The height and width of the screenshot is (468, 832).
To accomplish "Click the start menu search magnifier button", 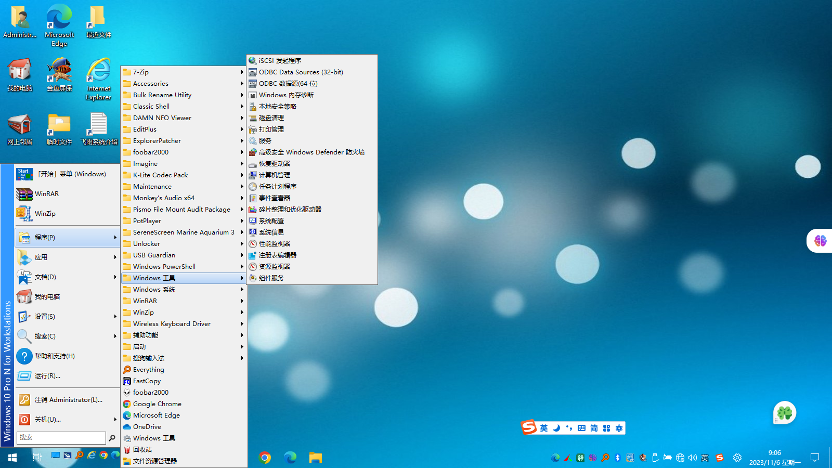I will point(112,438).
